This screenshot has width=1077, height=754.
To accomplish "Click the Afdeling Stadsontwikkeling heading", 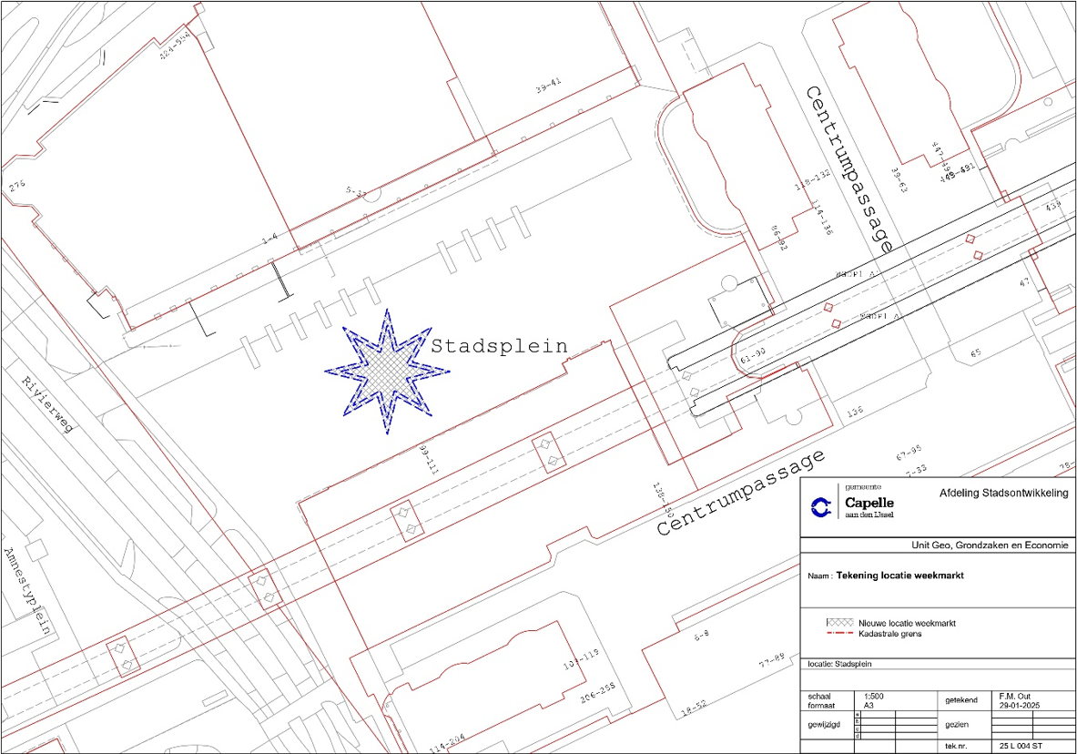I will [x=1004, y=494].
